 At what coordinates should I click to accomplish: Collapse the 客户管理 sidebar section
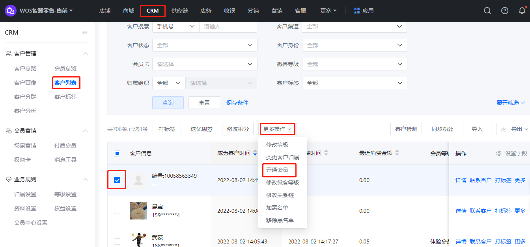point(85,53)
